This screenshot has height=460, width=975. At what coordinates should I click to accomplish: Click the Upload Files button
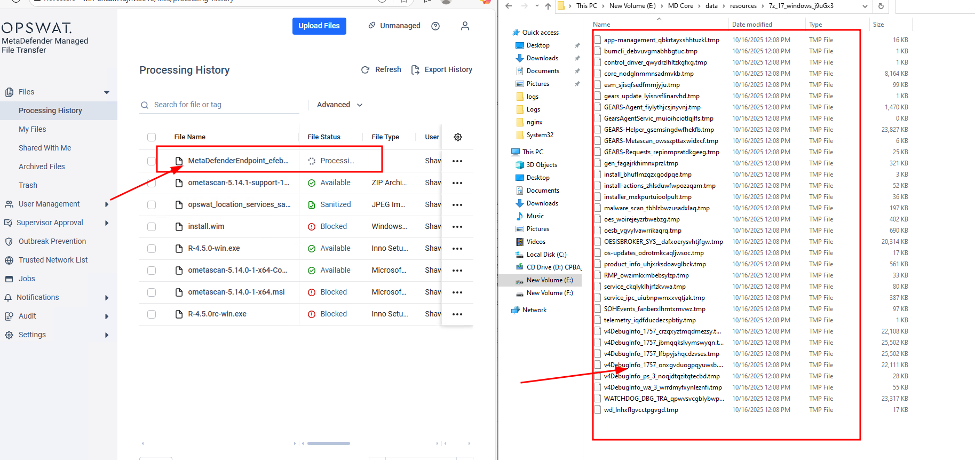pos(319,26)
